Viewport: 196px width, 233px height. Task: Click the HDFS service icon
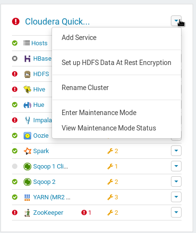[27, 74]
